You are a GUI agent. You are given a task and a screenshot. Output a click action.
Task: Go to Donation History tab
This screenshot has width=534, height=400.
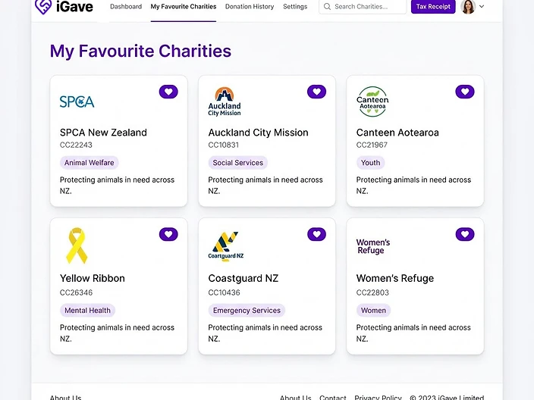pyautogui.click(x=250, y=7)
